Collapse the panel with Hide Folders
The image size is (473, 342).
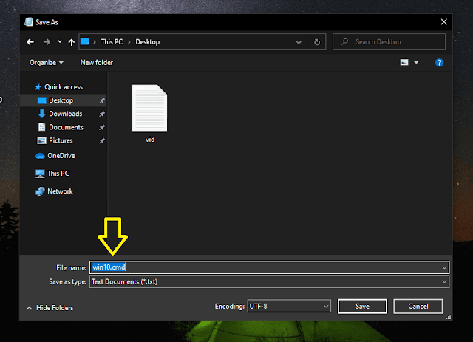(50, 308)
